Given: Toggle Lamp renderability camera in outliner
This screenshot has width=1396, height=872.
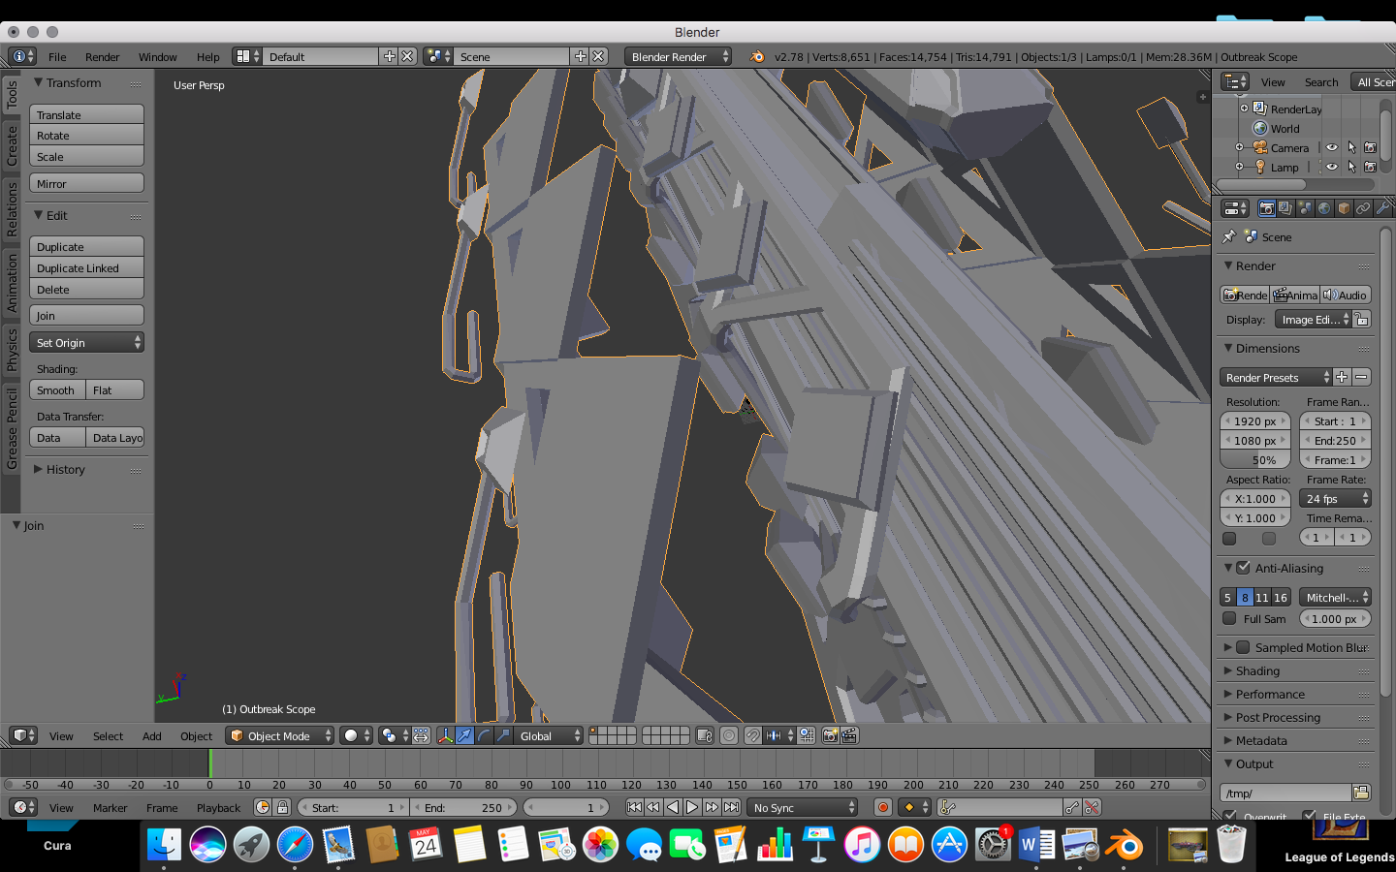Looking at the screenshot, I should [x=1370, y=167].
